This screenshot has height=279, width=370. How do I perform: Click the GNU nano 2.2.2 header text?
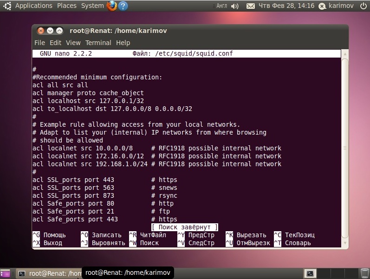[x=66, y=53]
